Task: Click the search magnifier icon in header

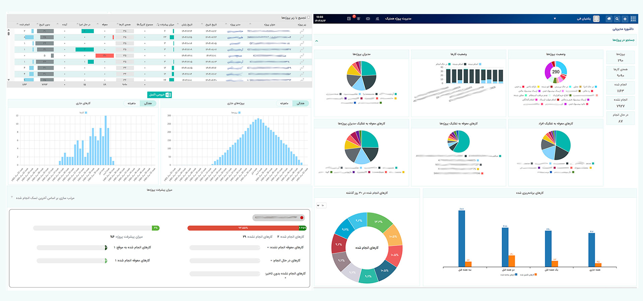Action: [x=617, y=19]
